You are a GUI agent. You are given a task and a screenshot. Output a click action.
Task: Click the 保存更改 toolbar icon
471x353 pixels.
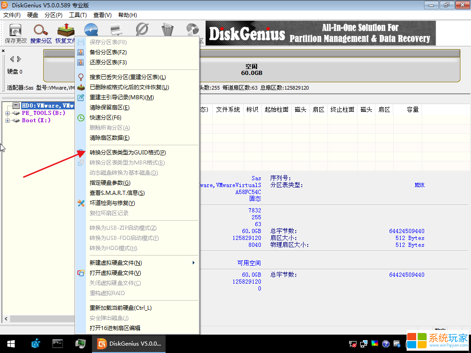click(x=16, y=30)
